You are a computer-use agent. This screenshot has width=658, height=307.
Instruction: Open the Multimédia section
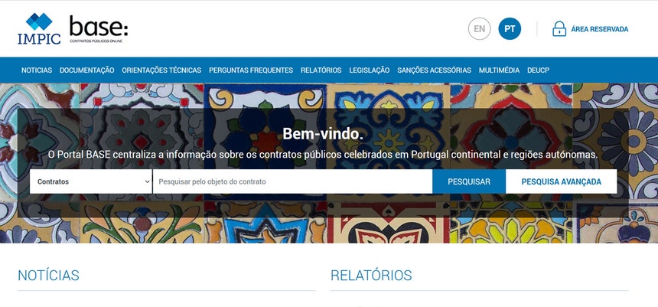[x=500, y=70]
